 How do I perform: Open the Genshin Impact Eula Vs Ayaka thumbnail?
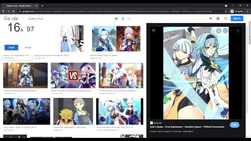pos(116,39)
